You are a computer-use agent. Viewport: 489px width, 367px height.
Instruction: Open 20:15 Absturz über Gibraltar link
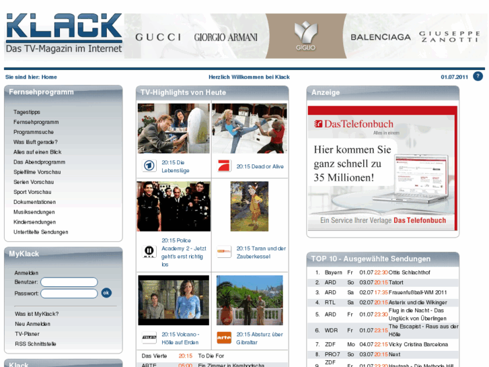coord(260,338)
